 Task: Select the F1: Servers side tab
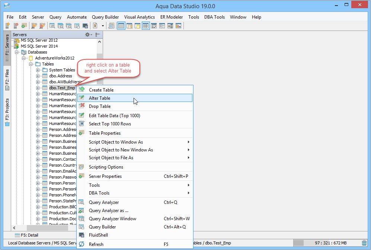[x=7, y=48]
